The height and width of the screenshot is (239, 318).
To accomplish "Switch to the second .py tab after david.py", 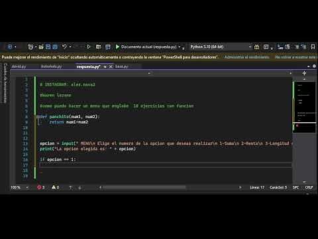I will coord(51,66).
